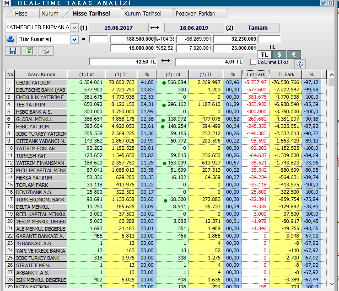Save data with the floppy disk icon
339x291 pixels.
click(x=13, y=51)
